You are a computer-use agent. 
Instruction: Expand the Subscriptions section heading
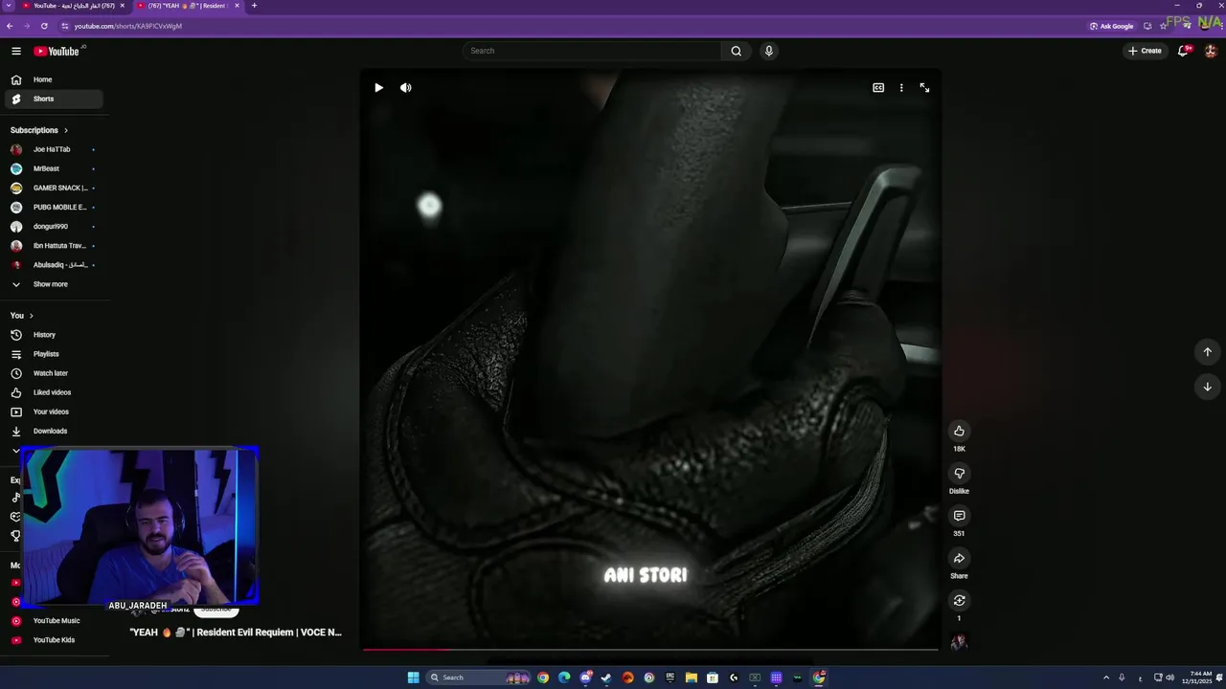coord(39,130)
